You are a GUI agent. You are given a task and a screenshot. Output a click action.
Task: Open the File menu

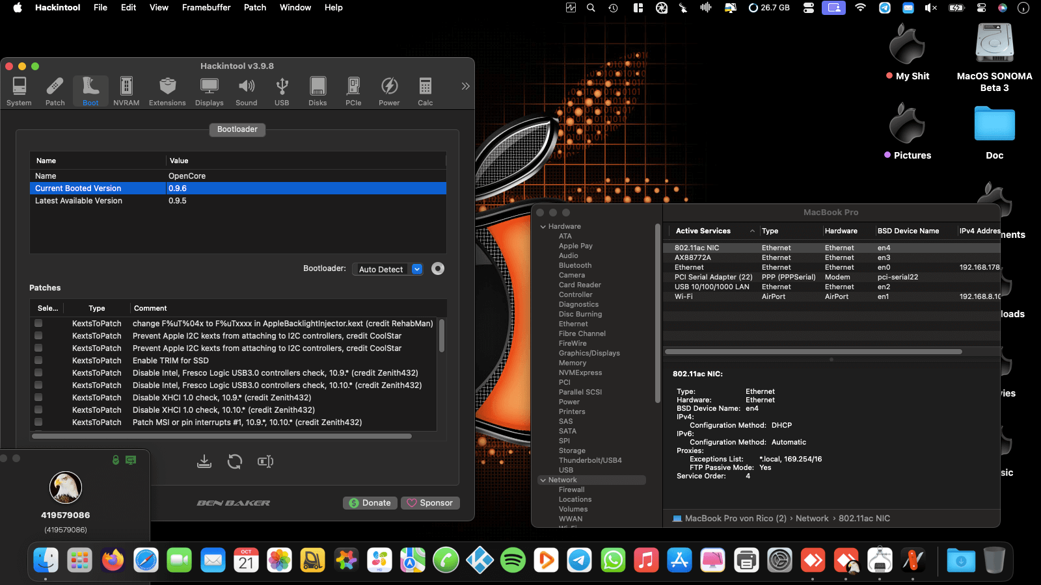(x=100, y=8)
